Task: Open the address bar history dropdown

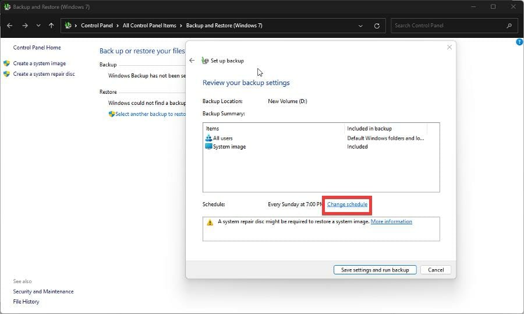Action: tap(360, 26)
